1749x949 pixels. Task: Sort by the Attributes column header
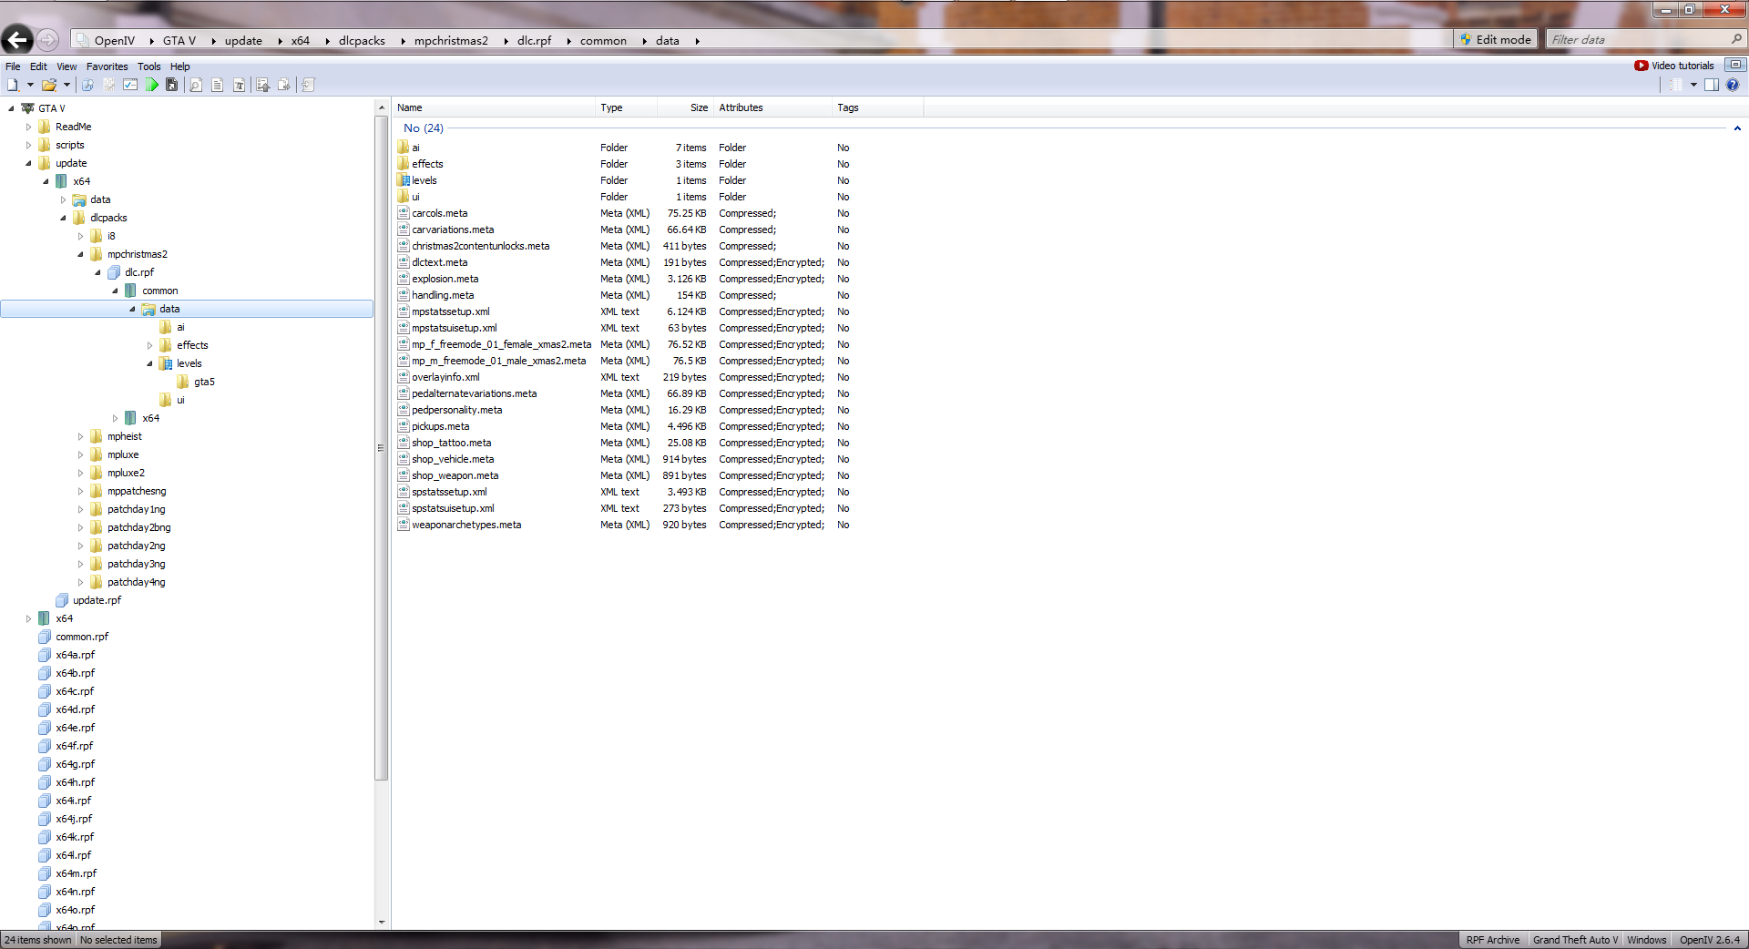coord(772,107)
